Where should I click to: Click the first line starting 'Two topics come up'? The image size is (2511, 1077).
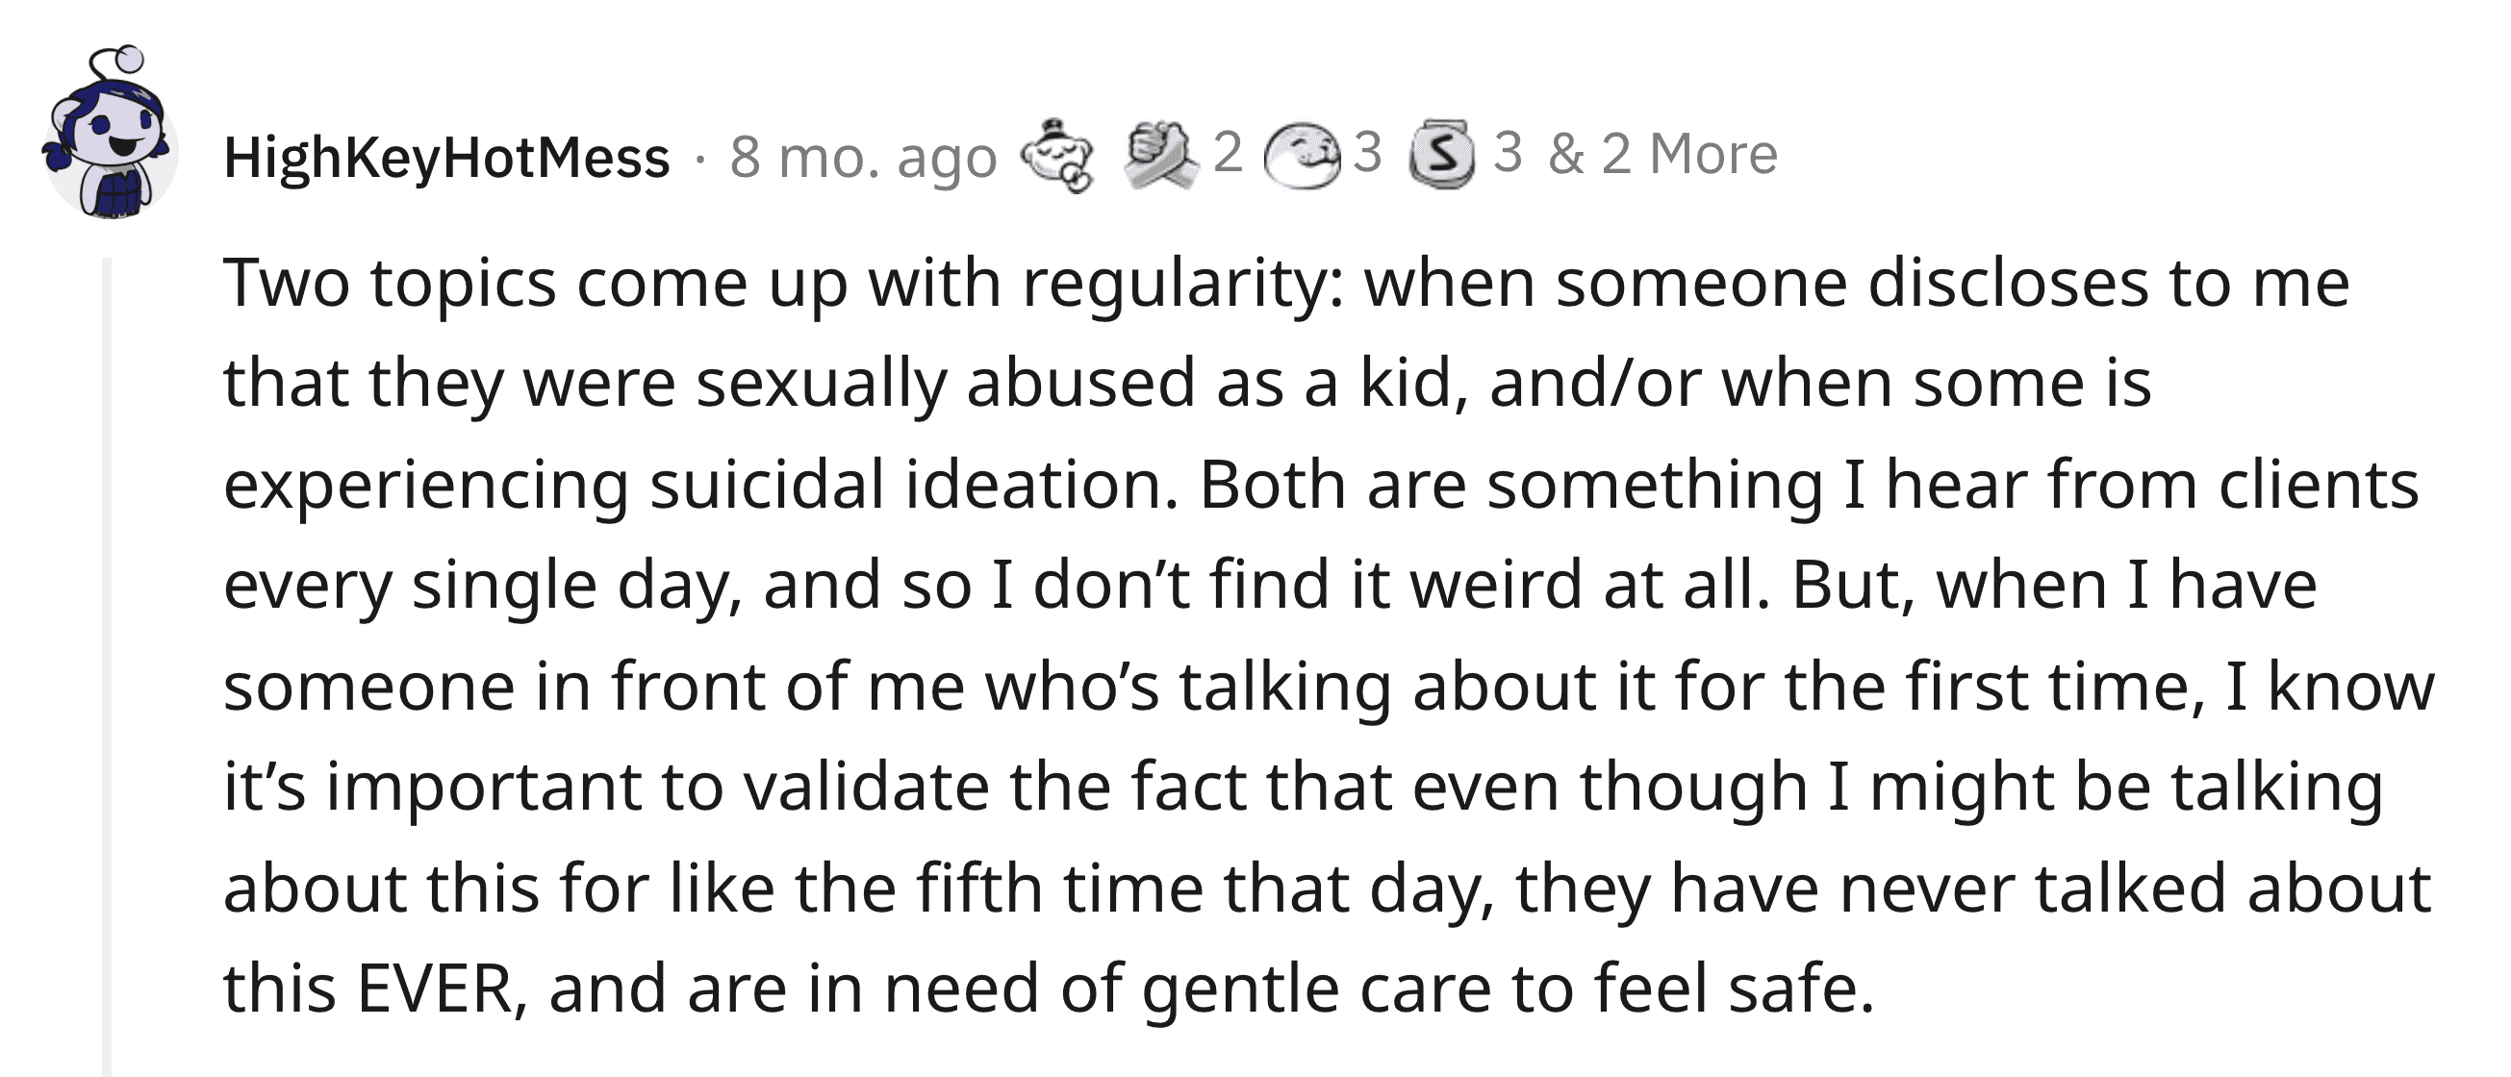click(x=1286, y=285)
